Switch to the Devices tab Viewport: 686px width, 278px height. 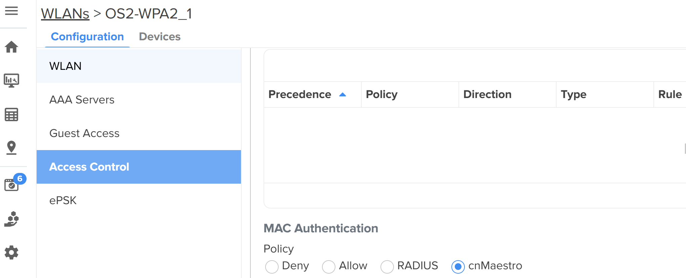pos(160,37)
